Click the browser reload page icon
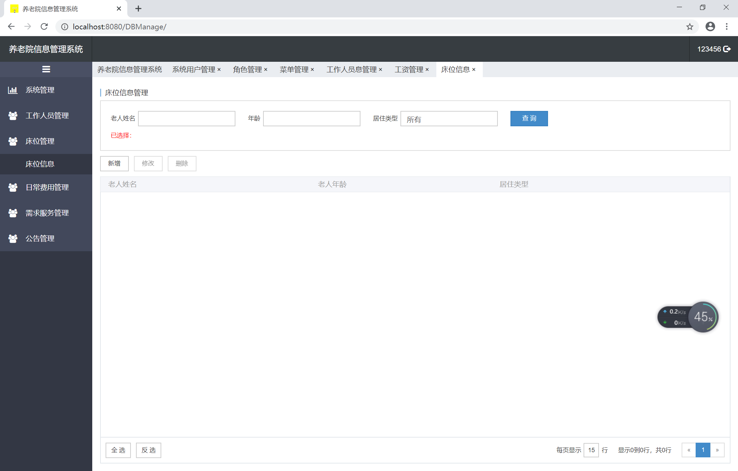Image resolution: width=738 pixels, height=471 pixels. (x=44, y=27)
